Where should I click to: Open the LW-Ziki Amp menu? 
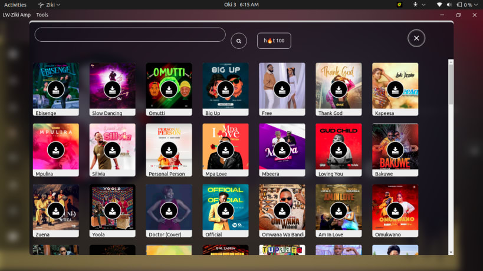[x=17, y=15]
